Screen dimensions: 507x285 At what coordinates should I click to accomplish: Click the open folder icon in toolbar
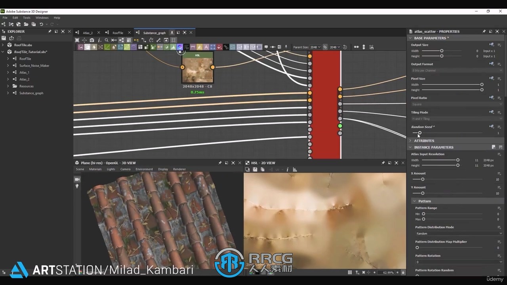pos(26,25)
